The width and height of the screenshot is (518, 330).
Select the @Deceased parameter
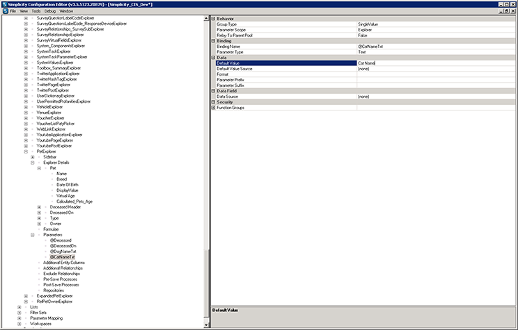(61, 240)
